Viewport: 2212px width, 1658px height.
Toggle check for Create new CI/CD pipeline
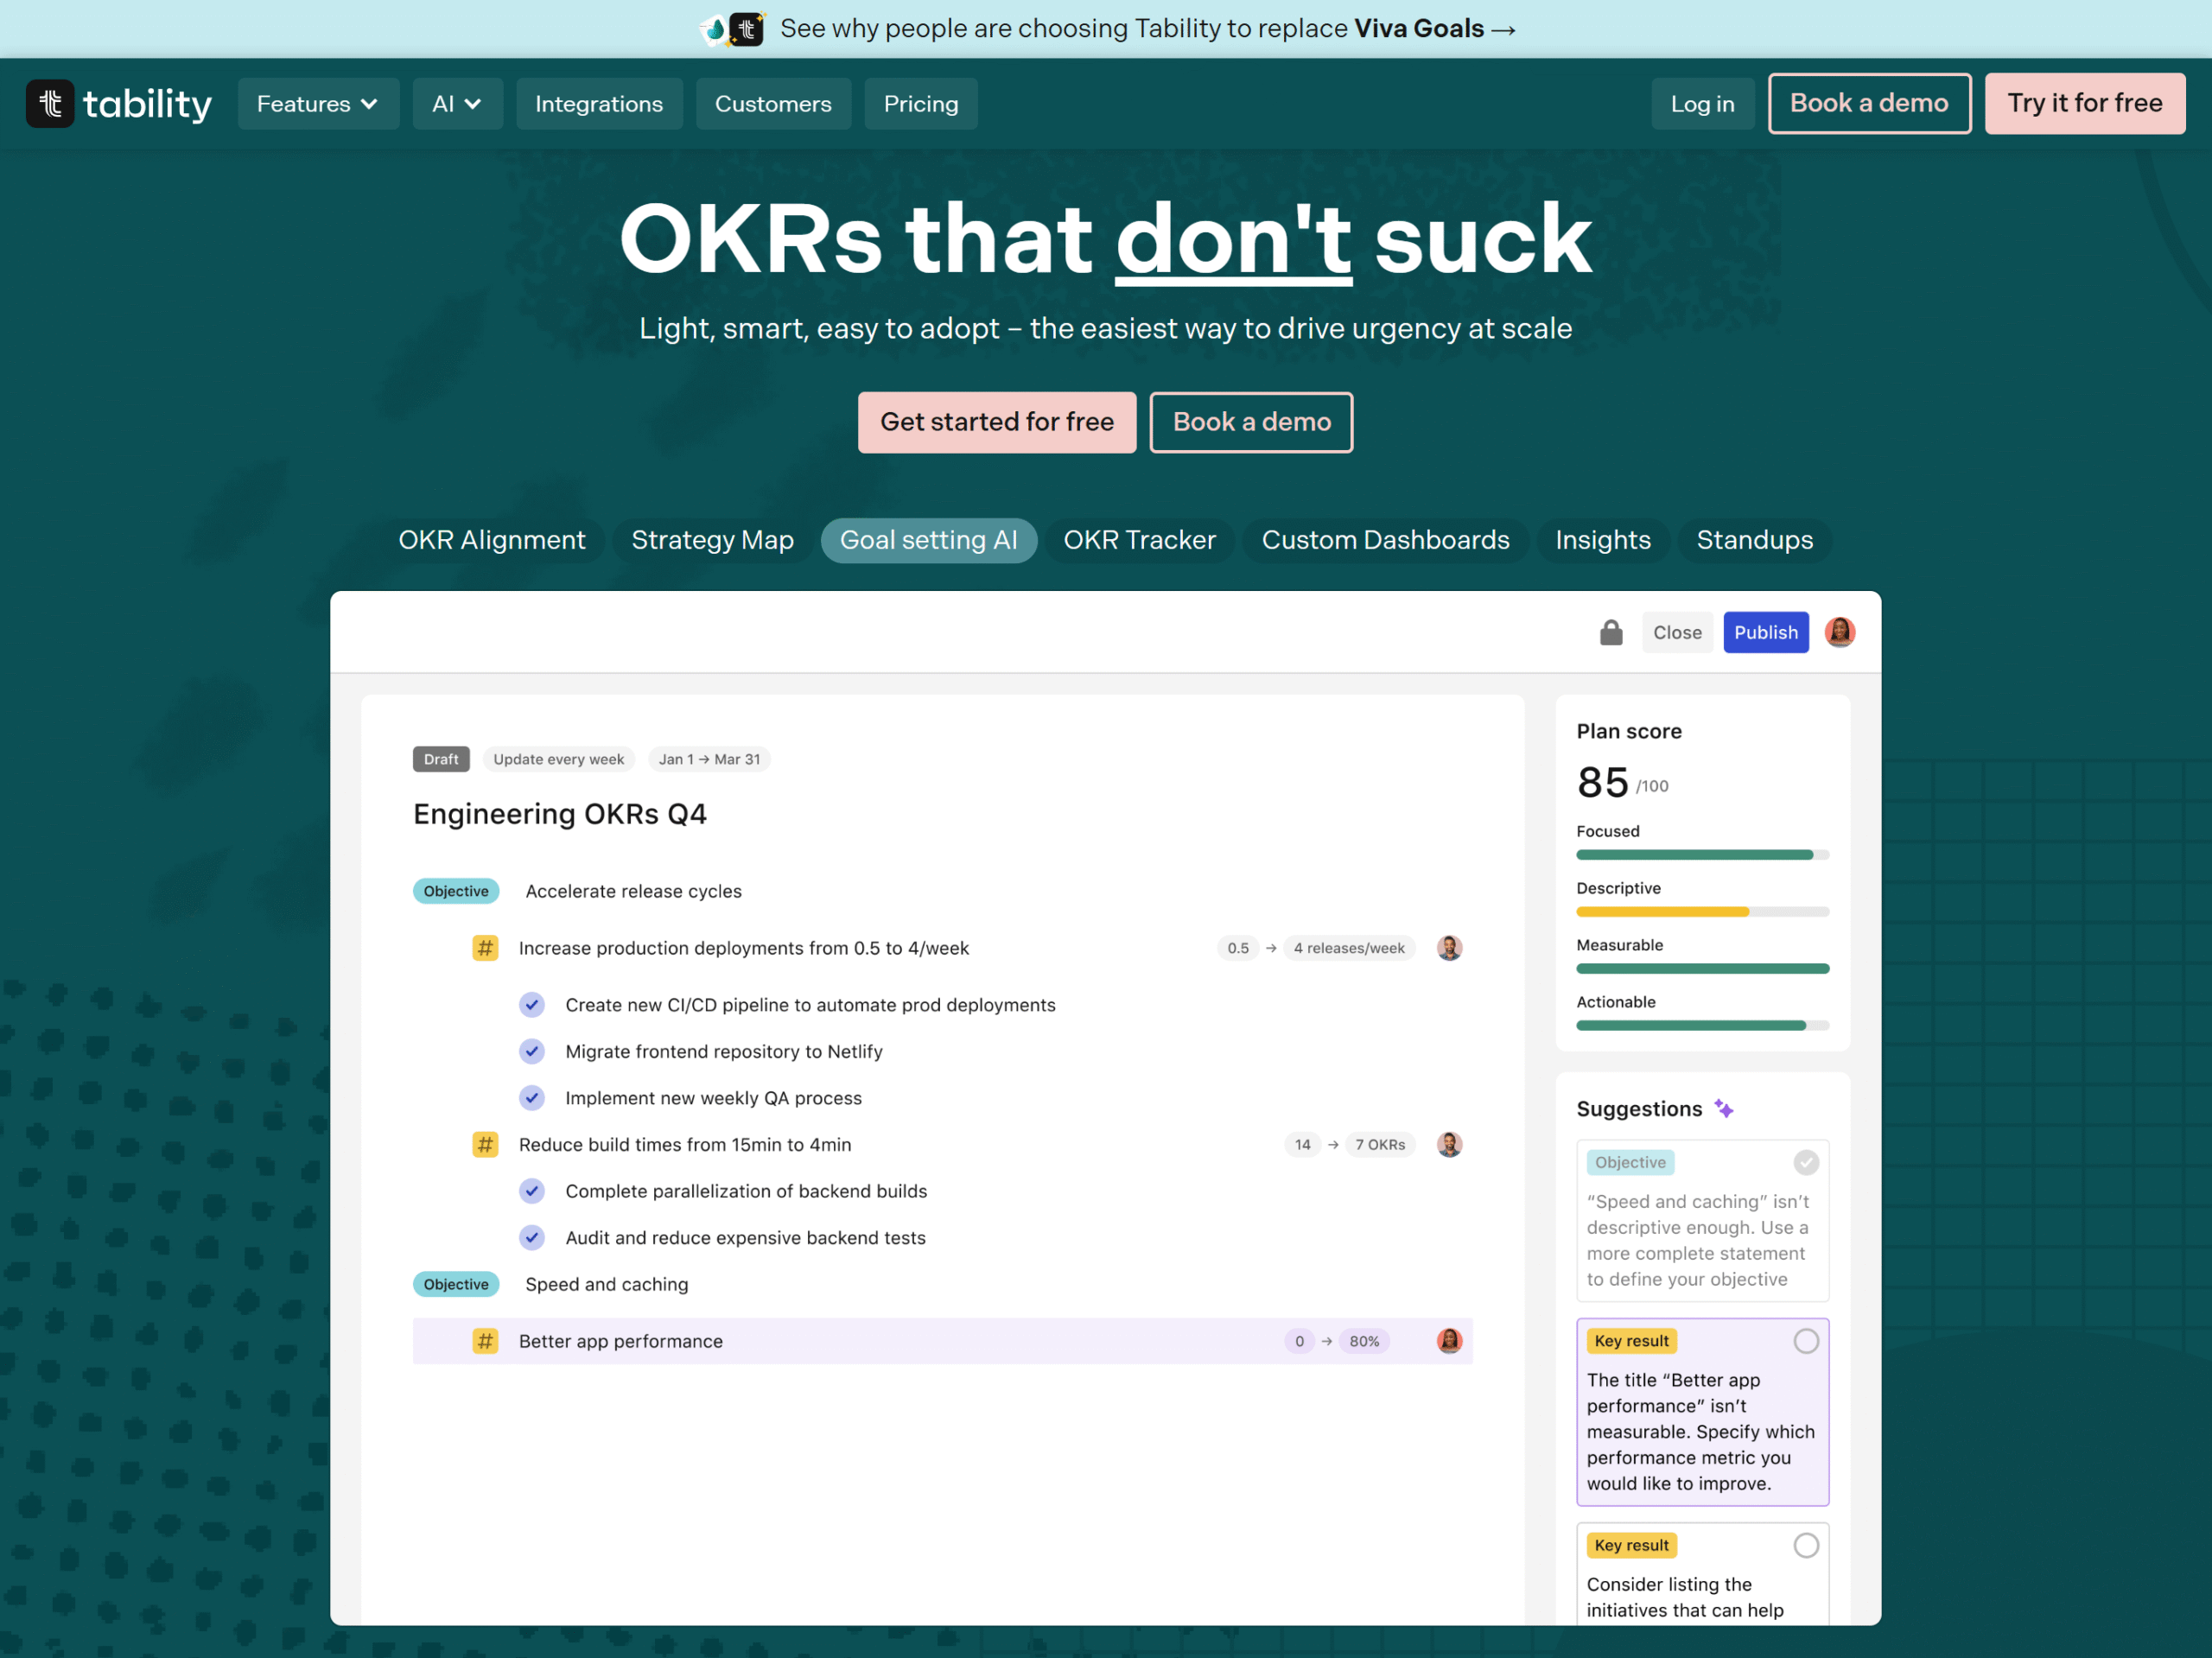coord(532,1005)
